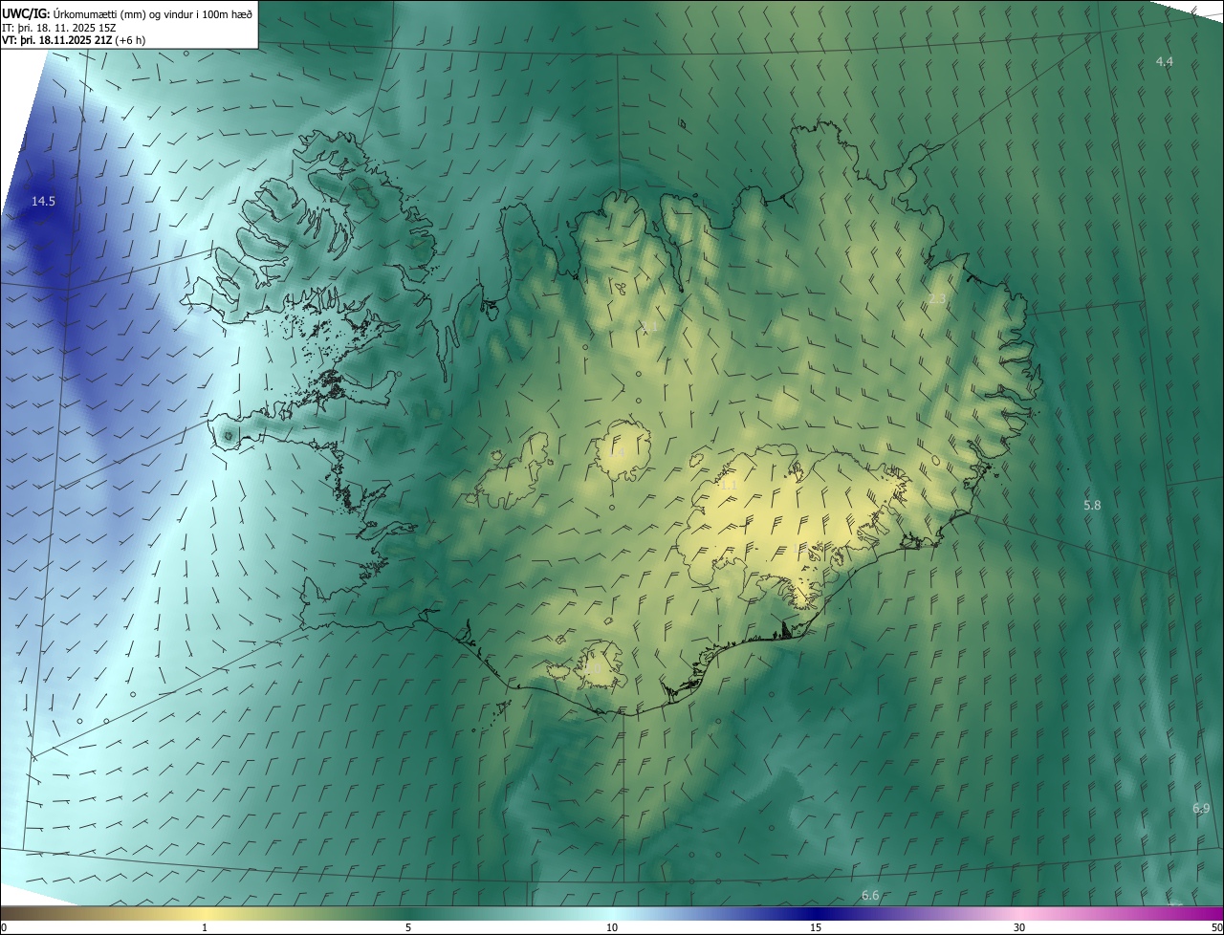Click the 5.8 value label off the east coast
This screenshot has height=935, width=1224.
1092,505
